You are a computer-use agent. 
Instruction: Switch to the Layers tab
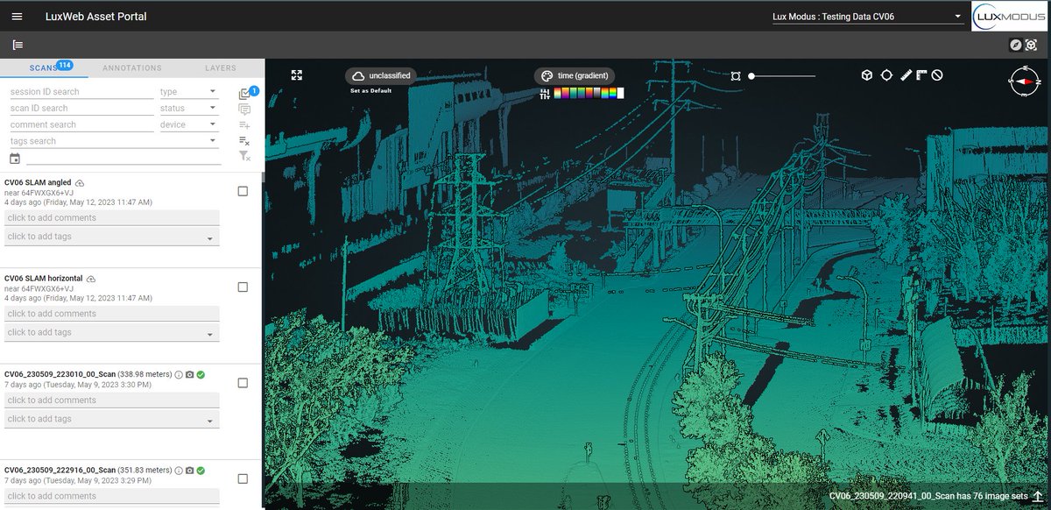coord(221,67)
